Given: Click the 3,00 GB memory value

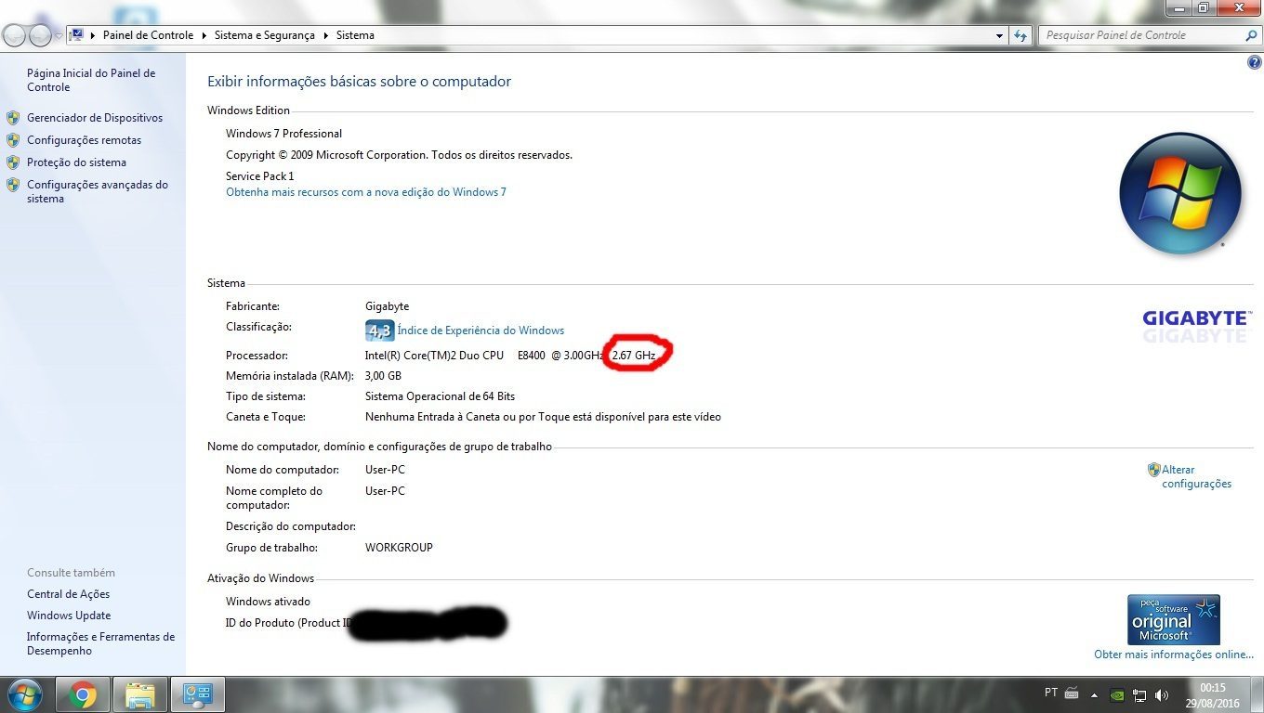Looking at the screenshot, I should [383, 376].
